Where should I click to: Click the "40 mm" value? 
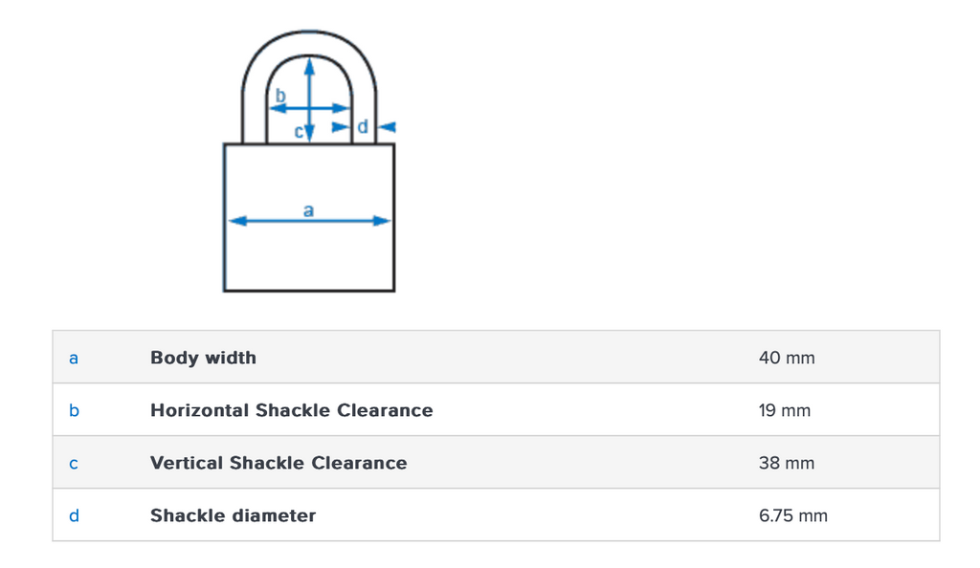(x=787, y=358)
